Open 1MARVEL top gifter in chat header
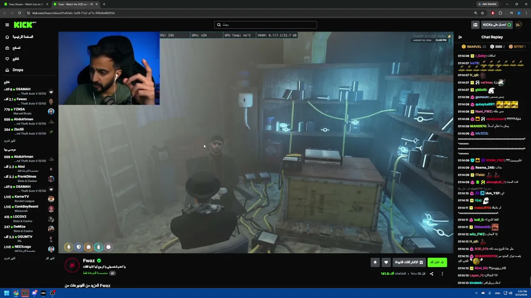This screenshot has height=298, width=531. [474, 47]
